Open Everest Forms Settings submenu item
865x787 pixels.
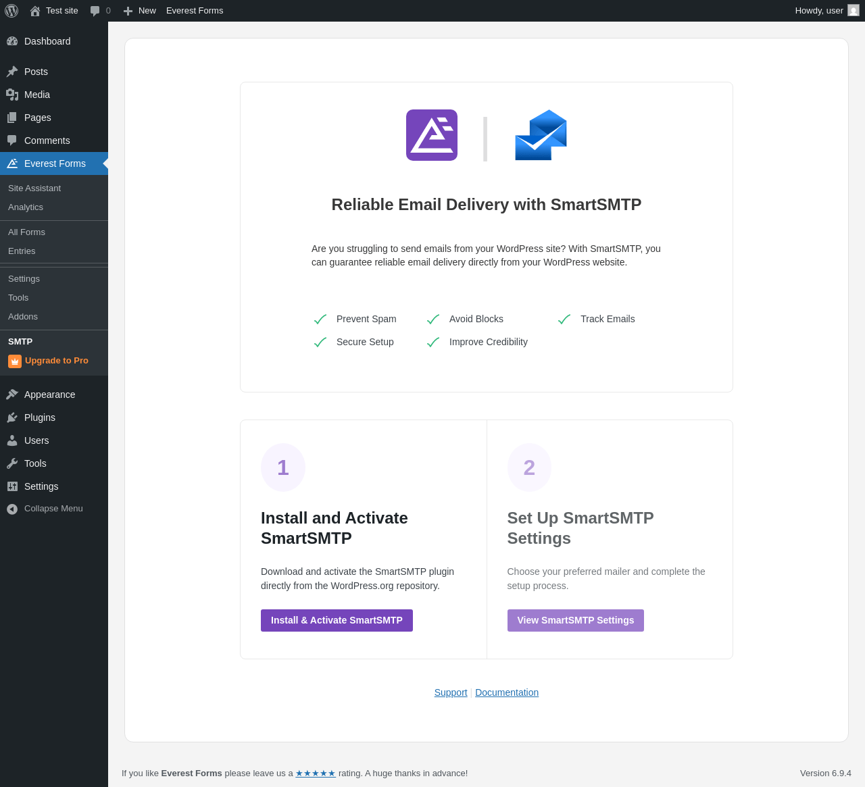[24, 279]
